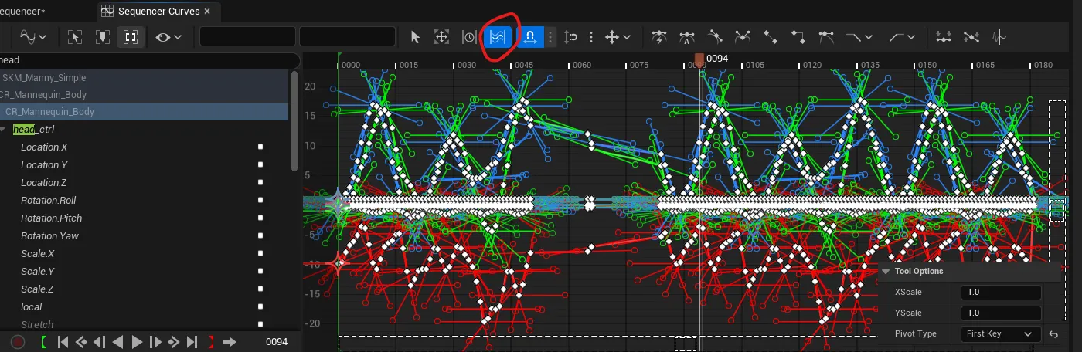Viewport: 1082px width, 352px height.
Task: Toggle value snapping magnet icon
Action: coord(572,36)
